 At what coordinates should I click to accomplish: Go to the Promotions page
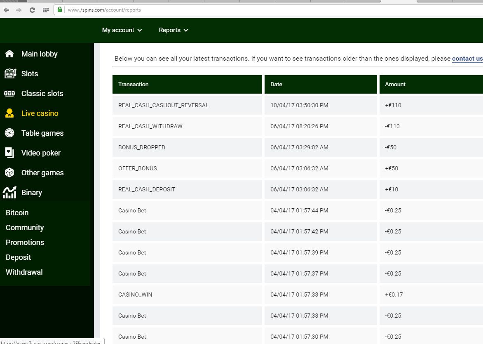point(25,242)
